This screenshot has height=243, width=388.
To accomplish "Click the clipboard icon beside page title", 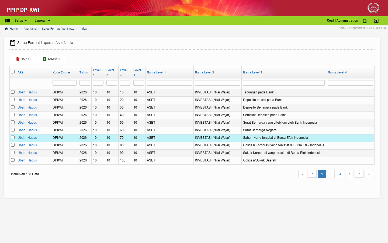I will (13, 43).
